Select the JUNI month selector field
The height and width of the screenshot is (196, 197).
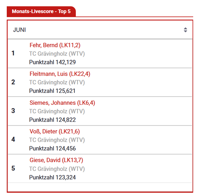click(x=100, y=30)
